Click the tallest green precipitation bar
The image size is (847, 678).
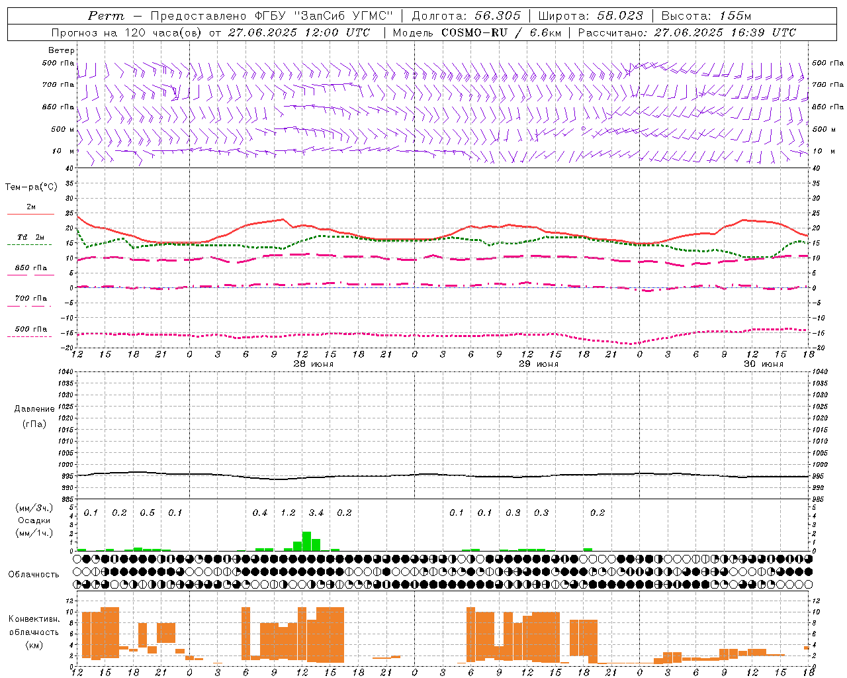click(x=306, y=541)
